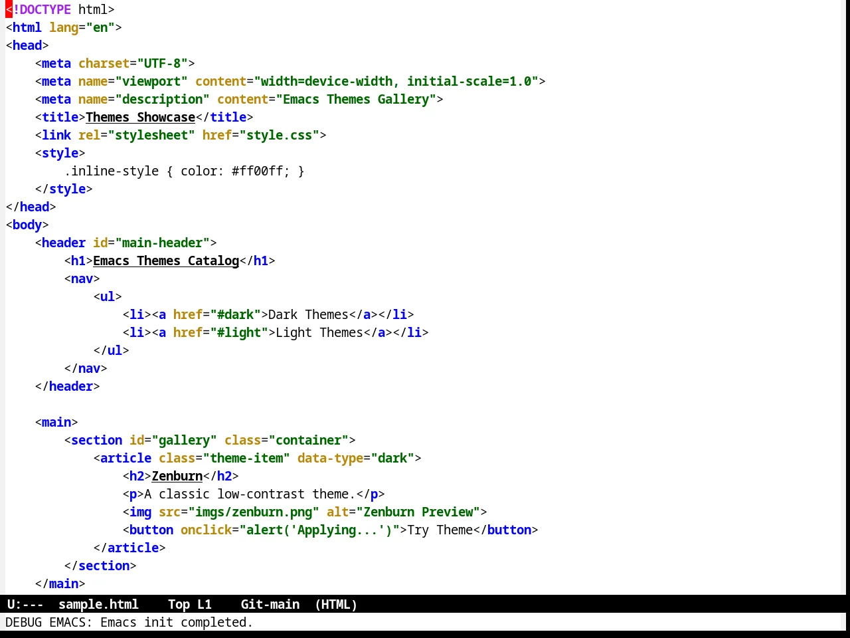Click the data-type attribute name
Image resolution: width=850 pixels, height=638 pixels.
click(x=330, y=458)
